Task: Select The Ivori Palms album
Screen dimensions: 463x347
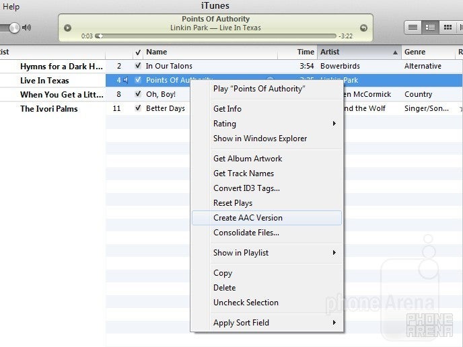Action: [49, 109]
